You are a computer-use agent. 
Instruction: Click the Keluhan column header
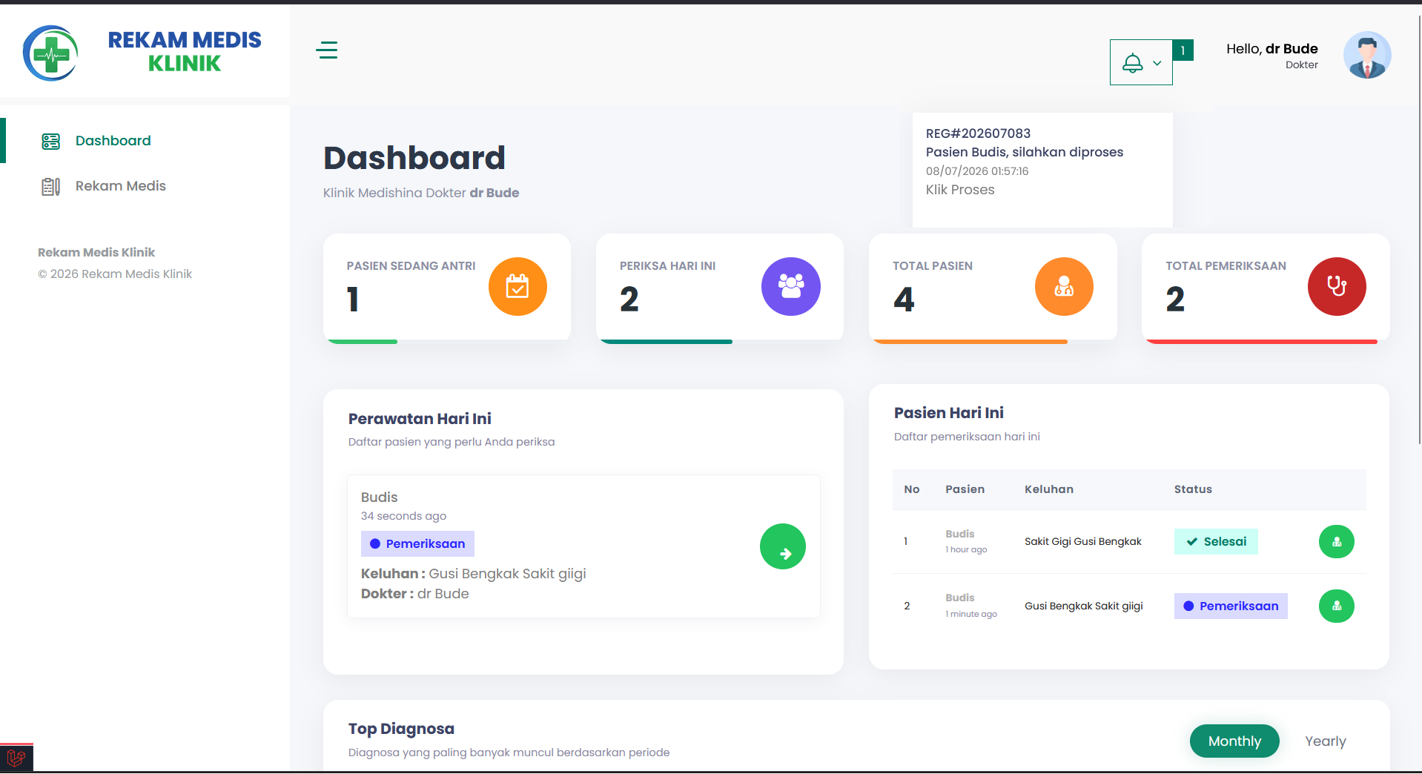[1049, 489]
